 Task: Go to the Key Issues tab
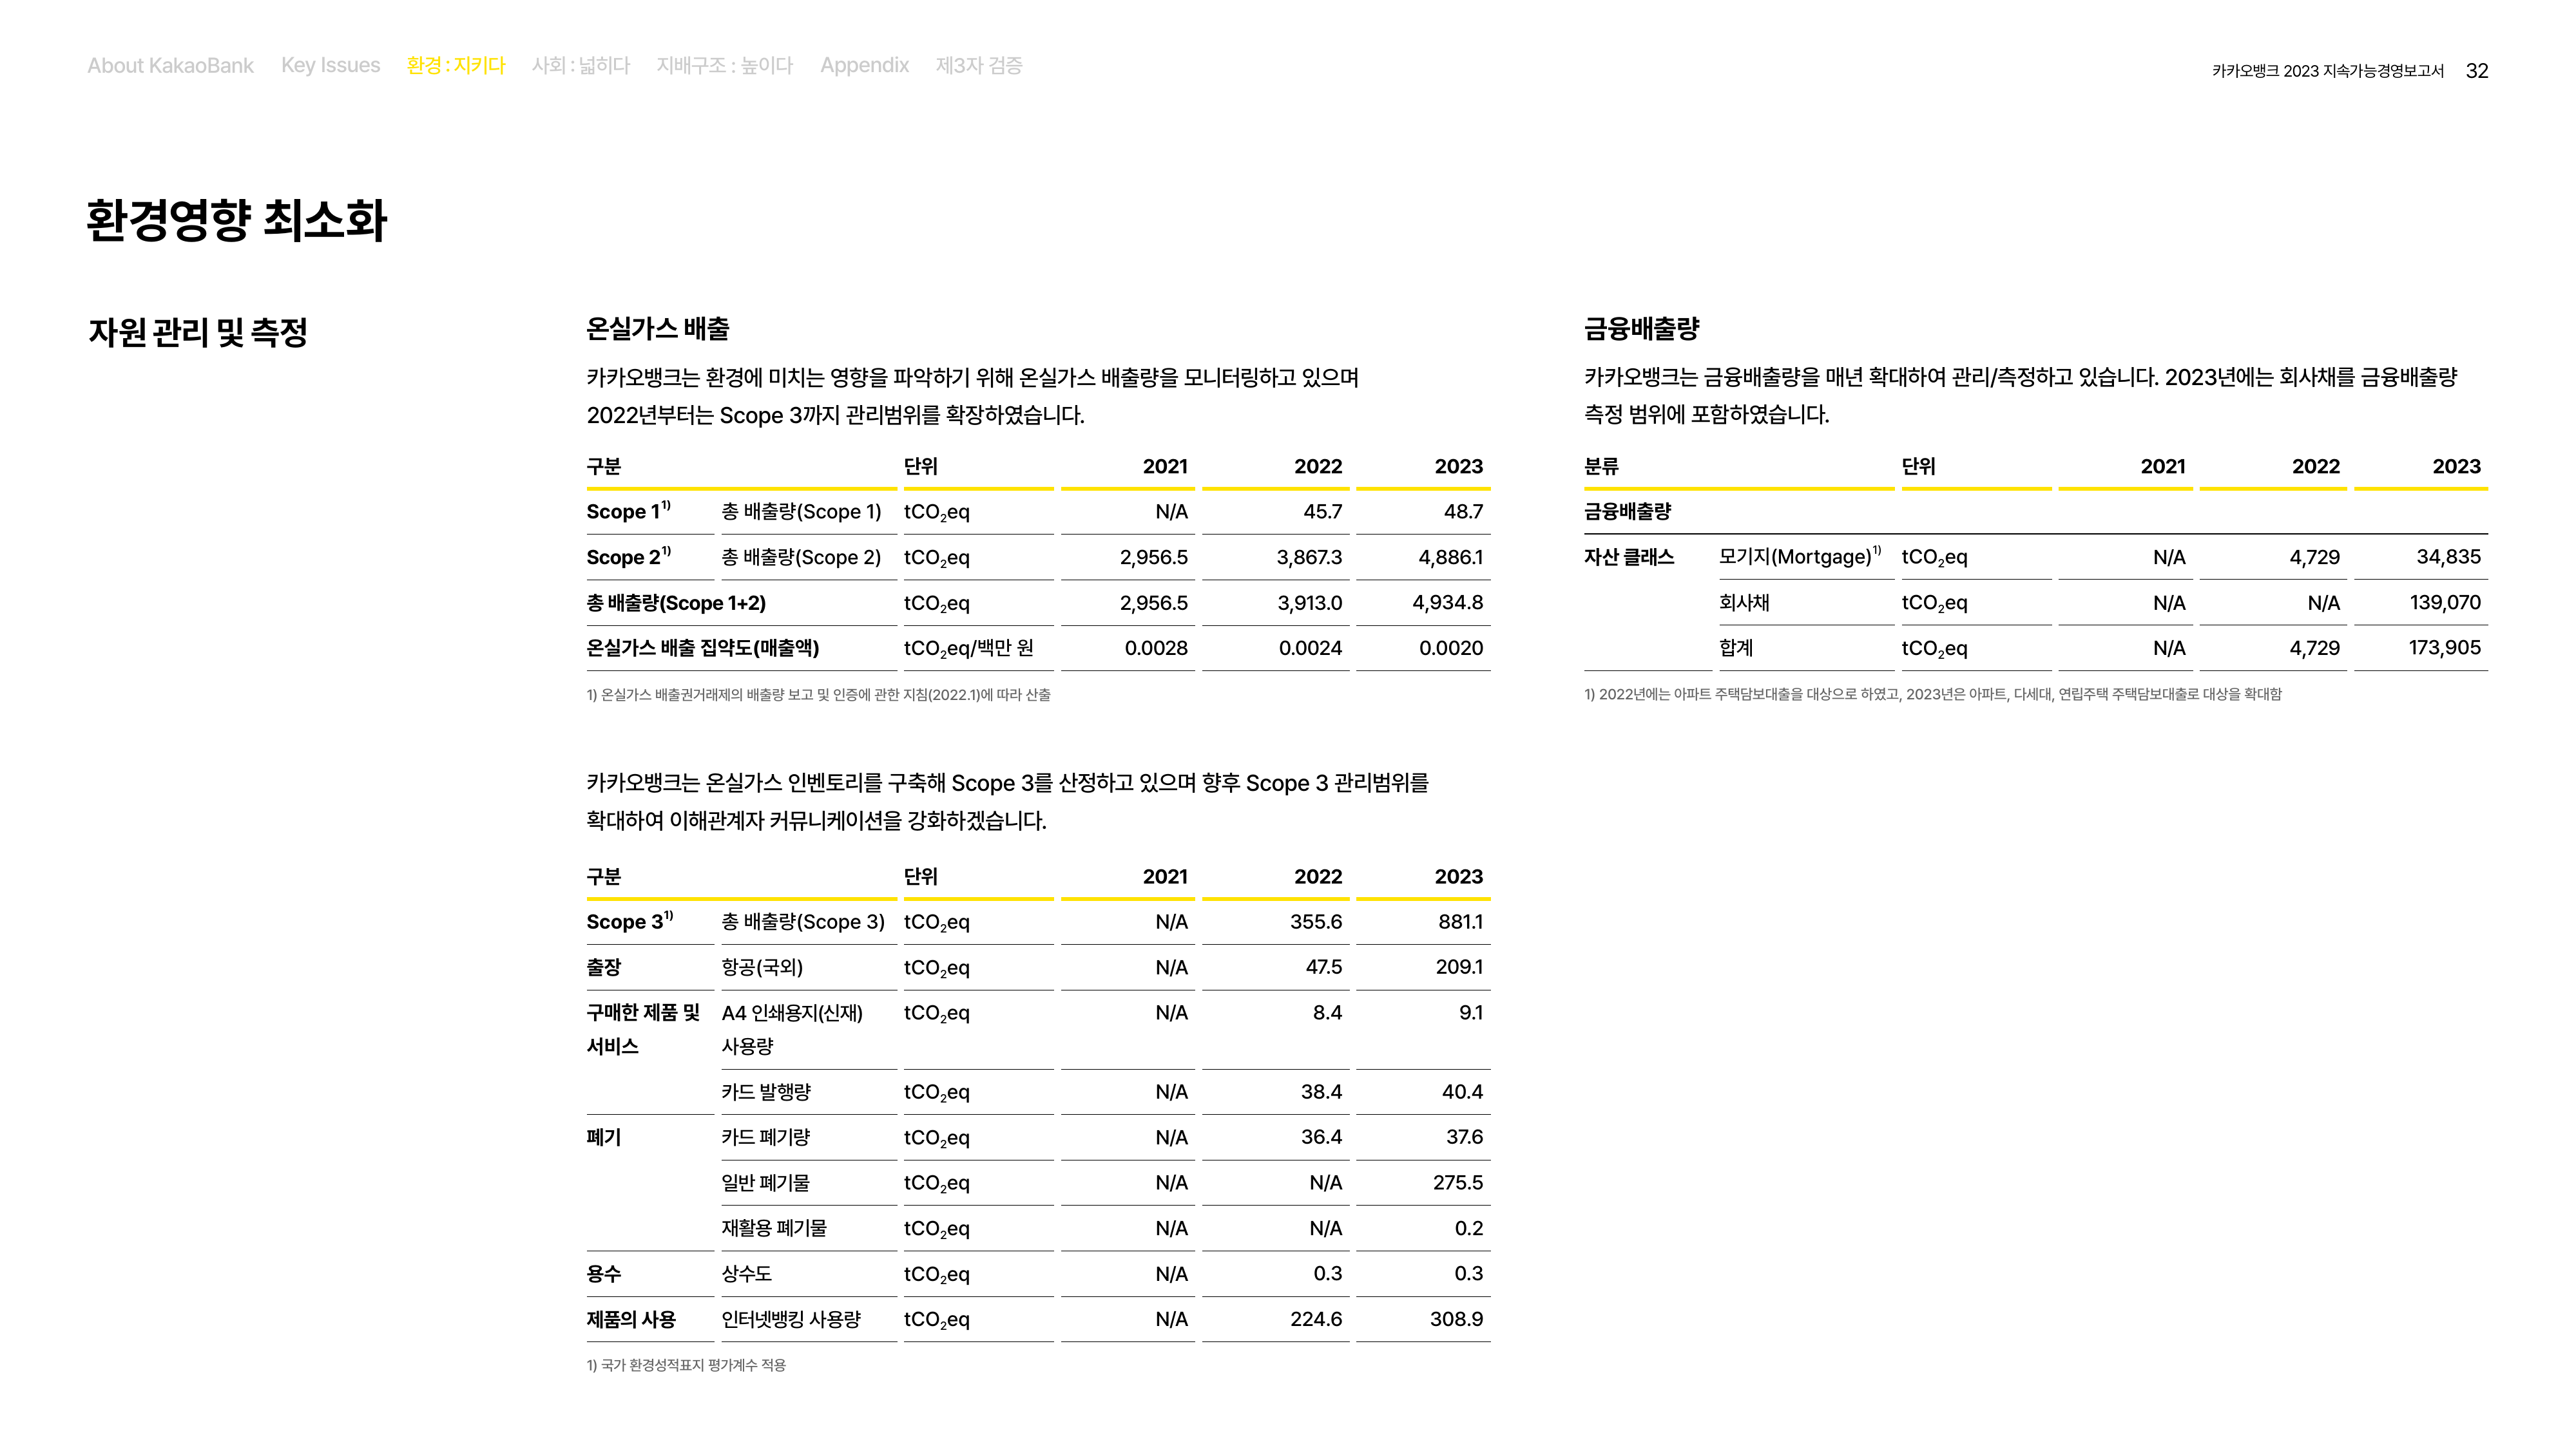point(330,66)
